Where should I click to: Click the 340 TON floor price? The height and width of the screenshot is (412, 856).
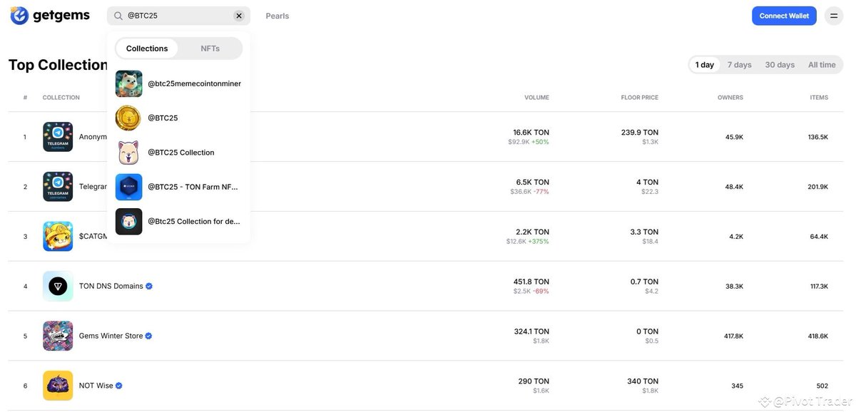[x=643, y=381]
